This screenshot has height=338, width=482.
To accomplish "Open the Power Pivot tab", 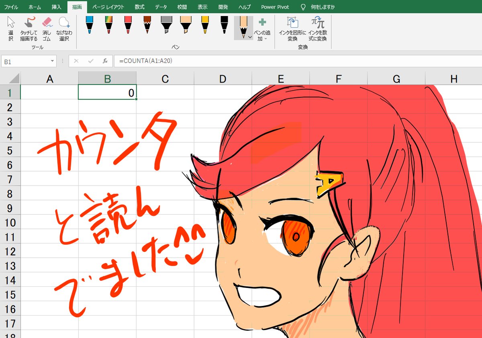I will pyautogui.click(x=275, y=7).
